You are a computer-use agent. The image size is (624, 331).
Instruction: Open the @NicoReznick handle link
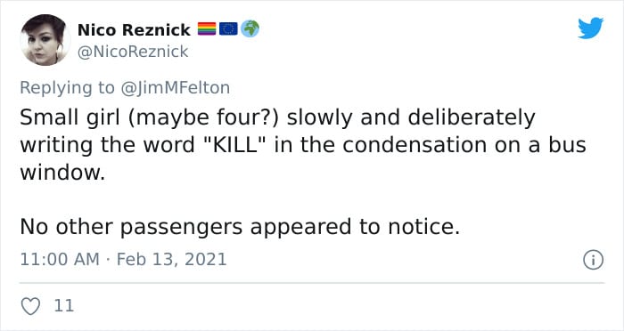[x=133, y=52]
